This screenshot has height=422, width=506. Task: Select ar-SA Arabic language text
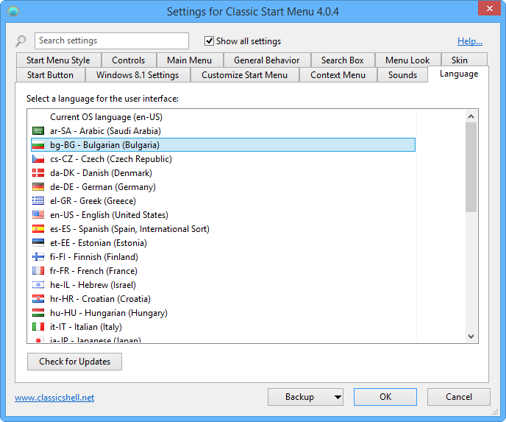click(105, 131)
